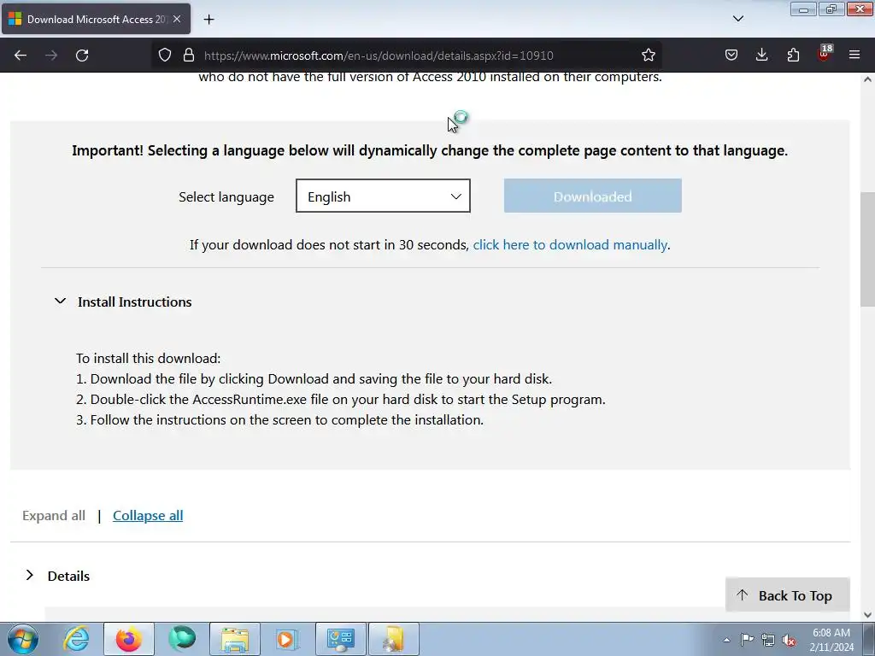Open Control Panel taskbar icon

(x=341, y=639)
